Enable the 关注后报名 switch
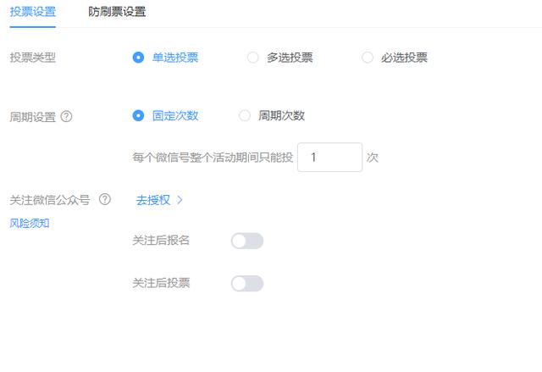 [247, 242]
